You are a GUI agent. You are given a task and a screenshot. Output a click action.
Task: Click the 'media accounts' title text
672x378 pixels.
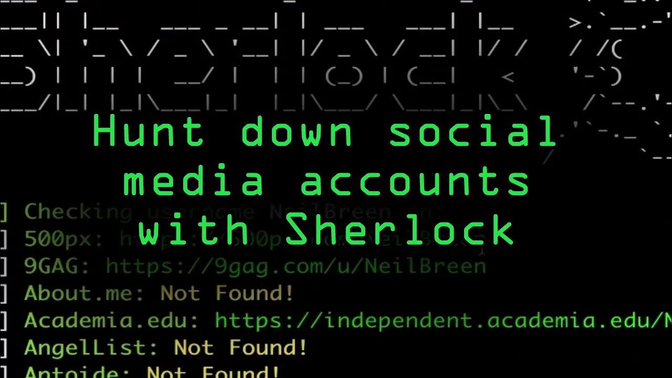327,181
